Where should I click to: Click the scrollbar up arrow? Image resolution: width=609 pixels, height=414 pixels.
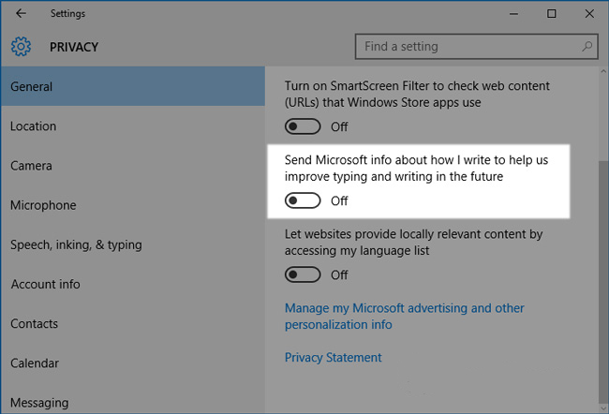(x=603, y=71)
